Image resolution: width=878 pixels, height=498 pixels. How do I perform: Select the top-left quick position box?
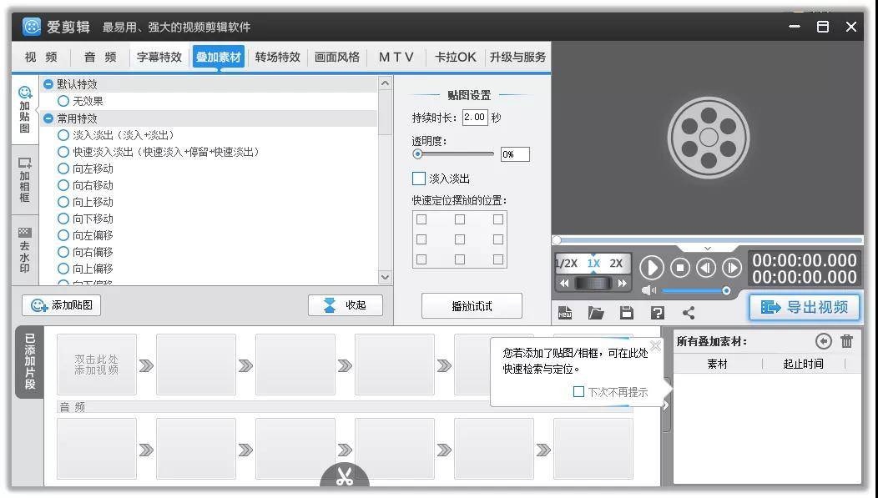pyautogui.click(x=421, y=219)
